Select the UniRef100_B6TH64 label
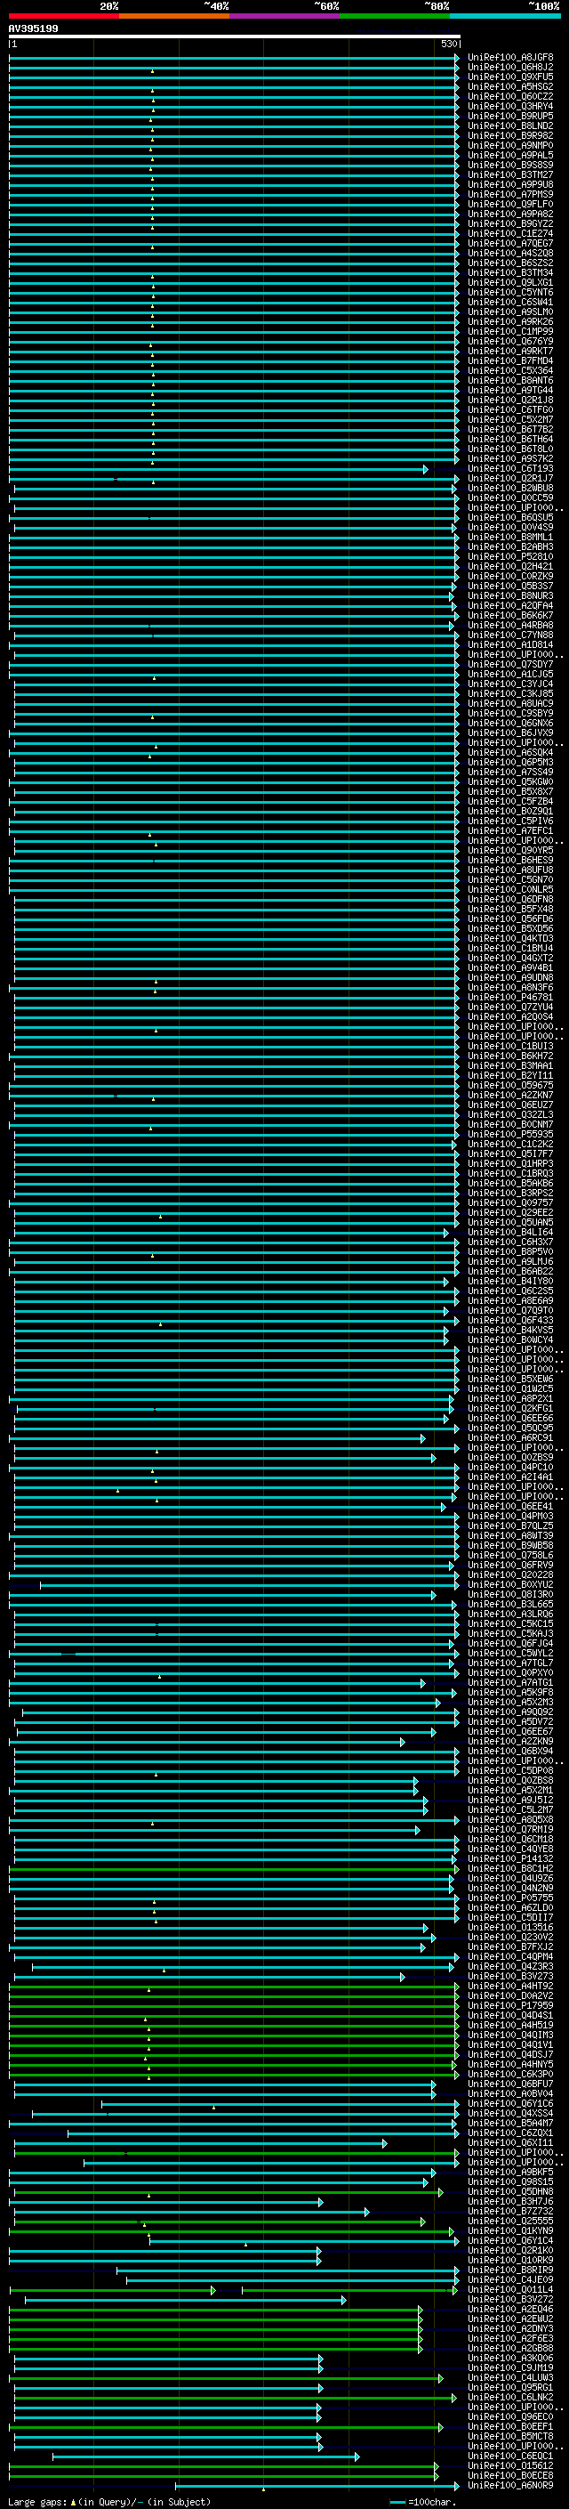 (x=510, y=440)
